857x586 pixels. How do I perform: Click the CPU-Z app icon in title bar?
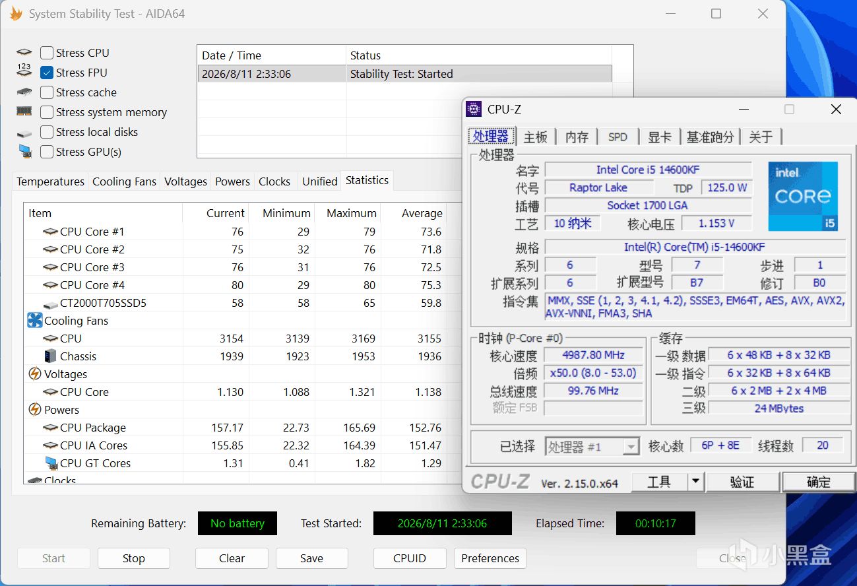[x=473, y=110]
